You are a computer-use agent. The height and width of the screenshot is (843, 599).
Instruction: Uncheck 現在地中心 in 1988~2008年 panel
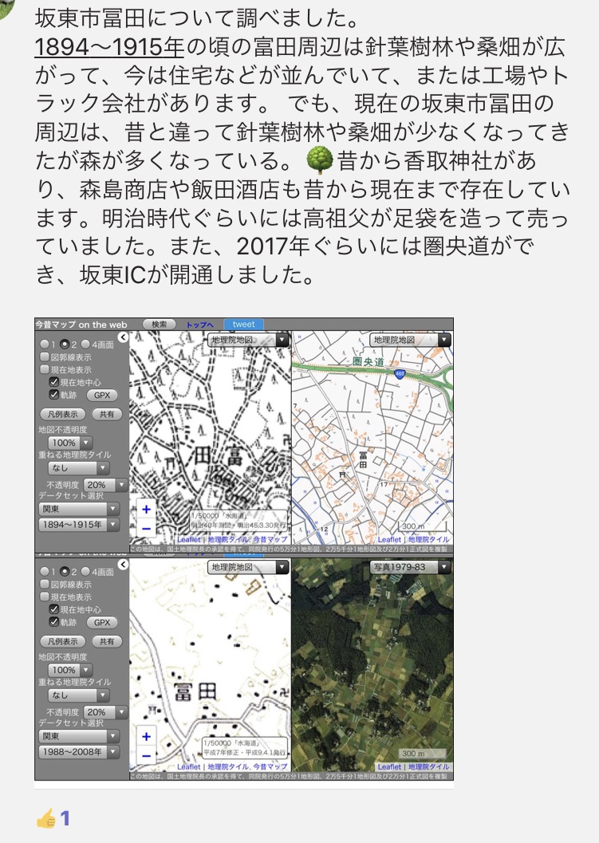[x=53, y=609]
